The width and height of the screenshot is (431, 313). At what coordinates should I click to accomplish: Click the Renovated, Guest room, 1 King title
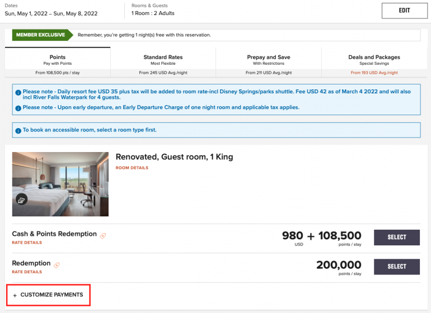coord(174,157)
